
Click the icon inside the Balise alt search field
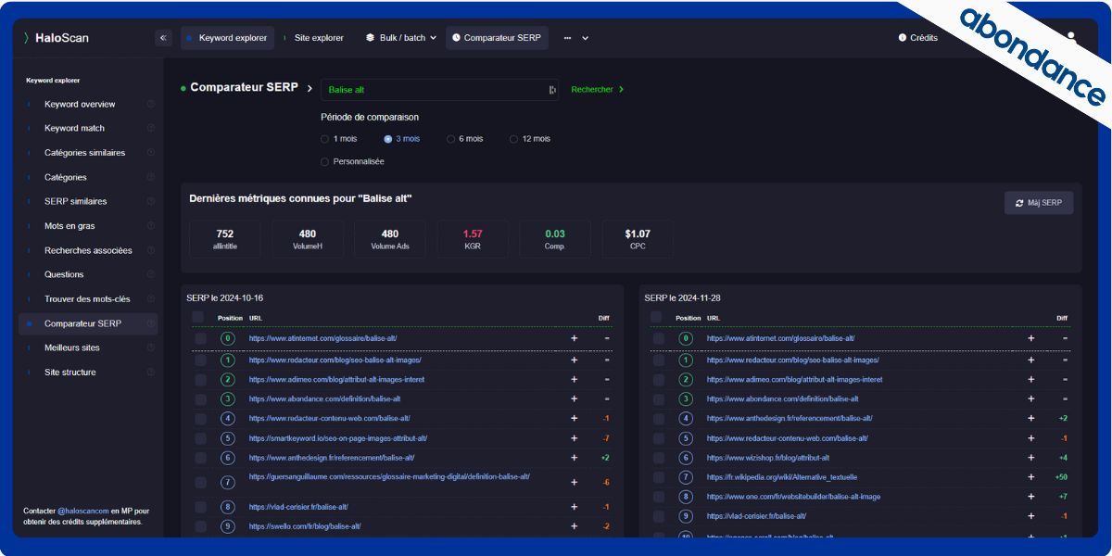(x=552, y=90)
